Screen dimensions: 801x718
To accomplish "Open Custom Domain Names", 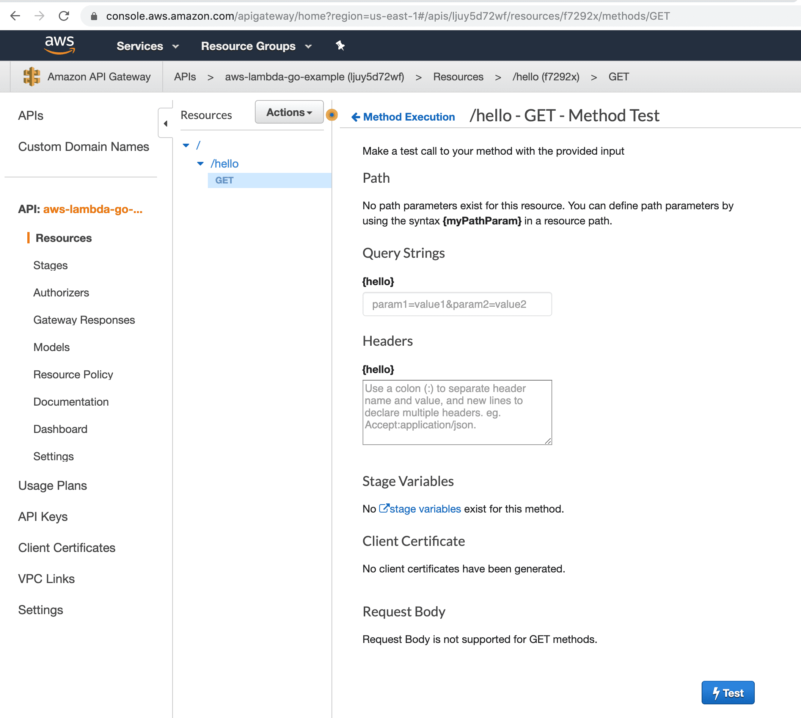I will click(84, 146).
